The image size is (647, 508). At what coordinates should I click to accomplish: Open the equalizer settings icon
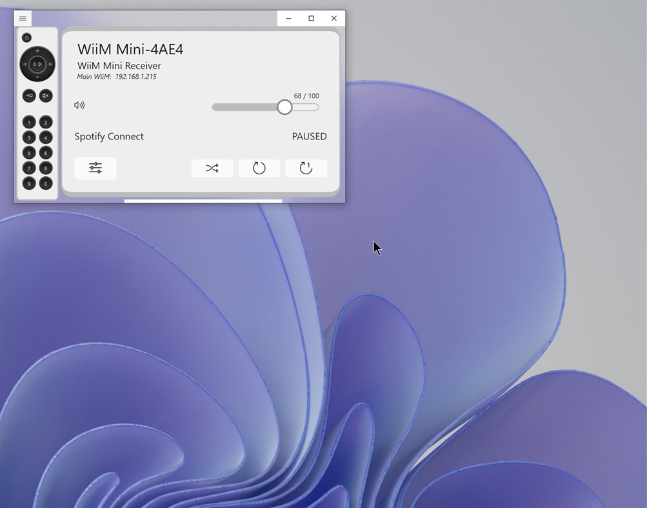[x=95, y=168]
